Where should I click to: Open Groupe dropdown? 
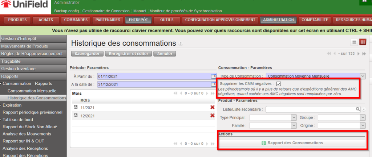point(363,117)
